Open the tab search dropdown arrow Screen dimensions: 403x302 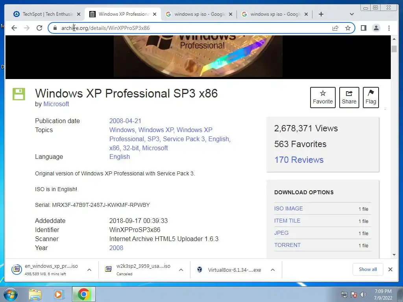(x=352, y=14)
